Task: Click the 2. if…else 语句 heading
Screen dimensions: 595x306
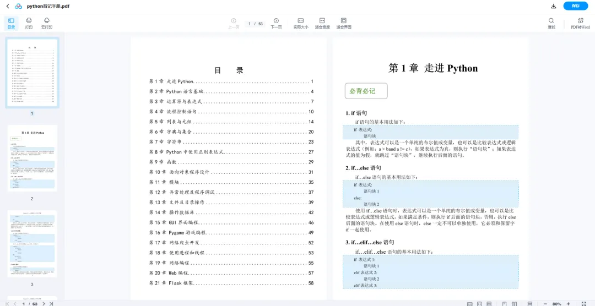Action: pyautogui.click(x=363, y=168)
